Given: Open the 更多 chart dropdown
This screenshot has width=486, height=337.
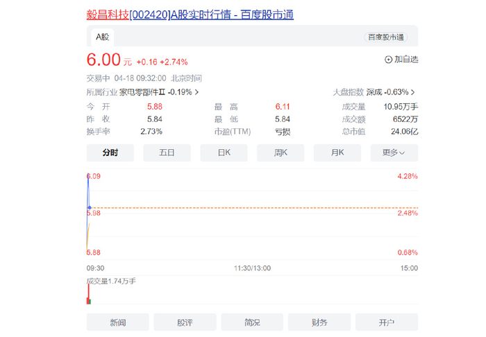Looking at the screenshot, I should point(394,153).
